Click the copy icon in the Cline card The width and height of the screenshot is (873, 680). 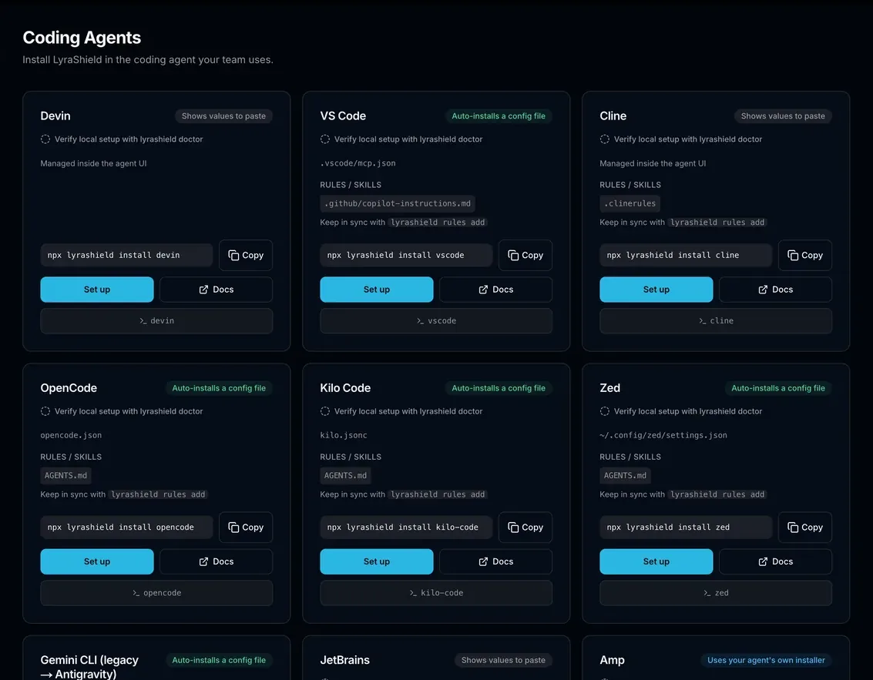pos(793,255)
